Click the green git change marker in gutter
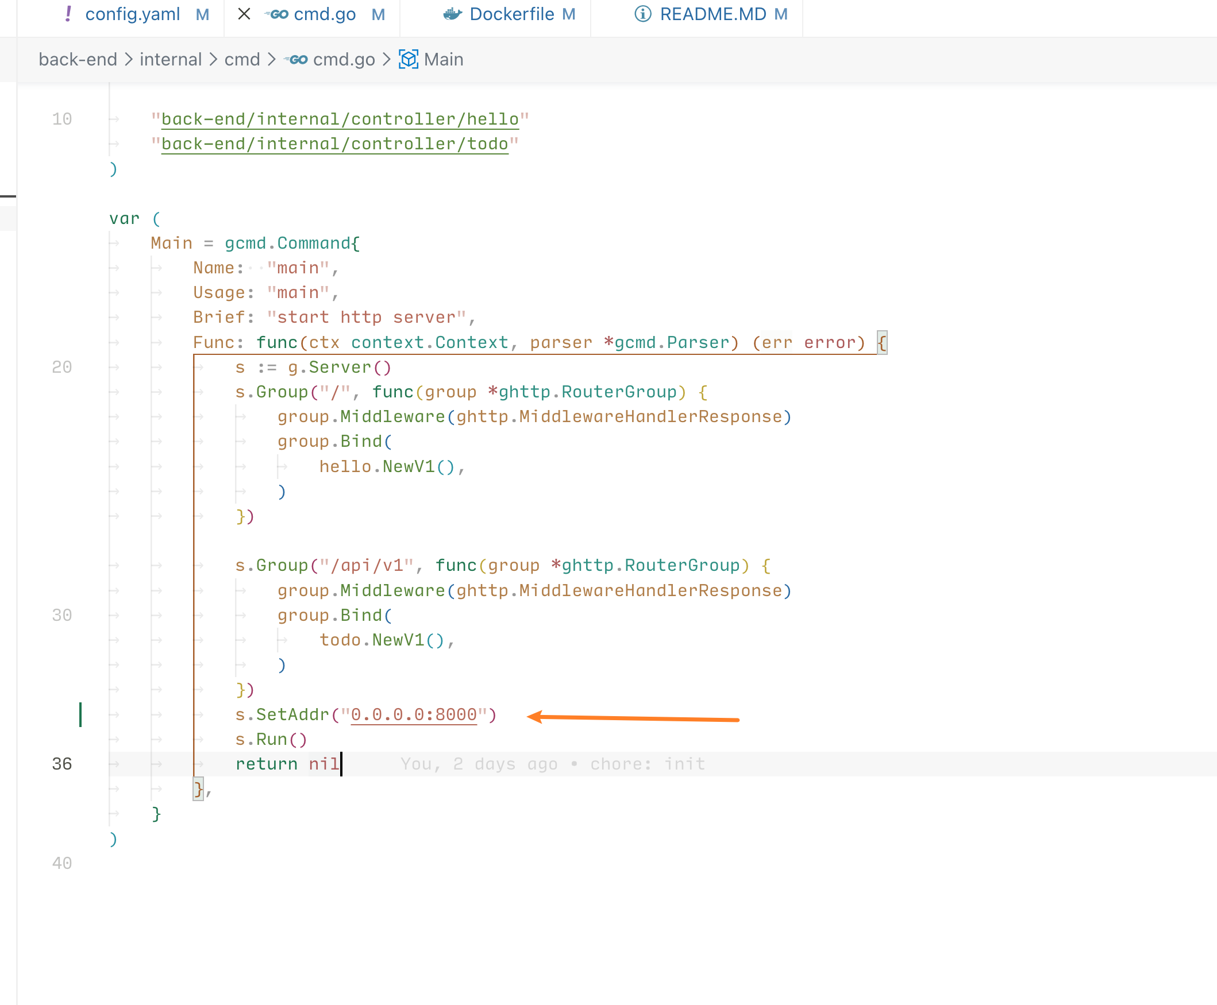The image size is (1217, 1005). 80,714
